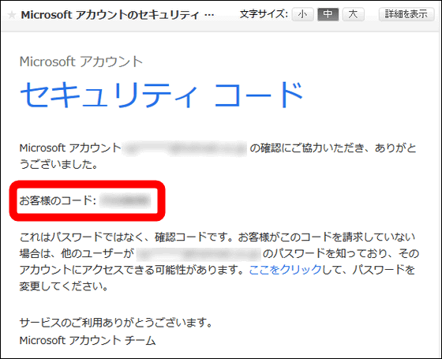Star this Microsoft security email
442x359 pixels.
(12, 15)
